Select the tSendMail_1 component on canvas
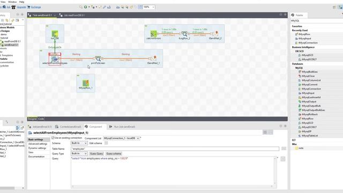Viewport: 343px width, 193px height. pyautogui.click(x=153, y=58)
